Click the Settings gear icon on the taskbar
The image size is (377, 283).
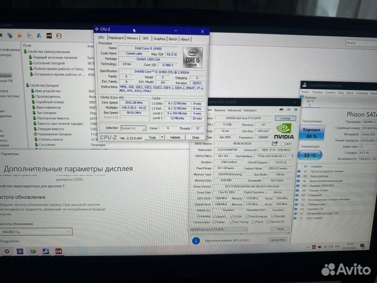click(7, 251)
